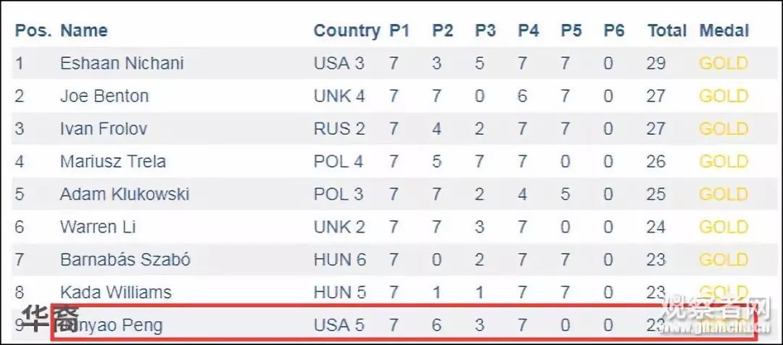The height and width of the screenshot is (345, 783).
Task: Open Mariusz Trela's name link
Action: click(113, 162)
